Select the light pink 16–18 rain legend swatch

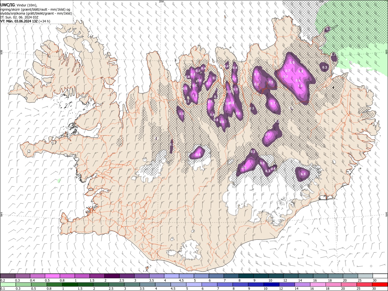tap(318, 284)
